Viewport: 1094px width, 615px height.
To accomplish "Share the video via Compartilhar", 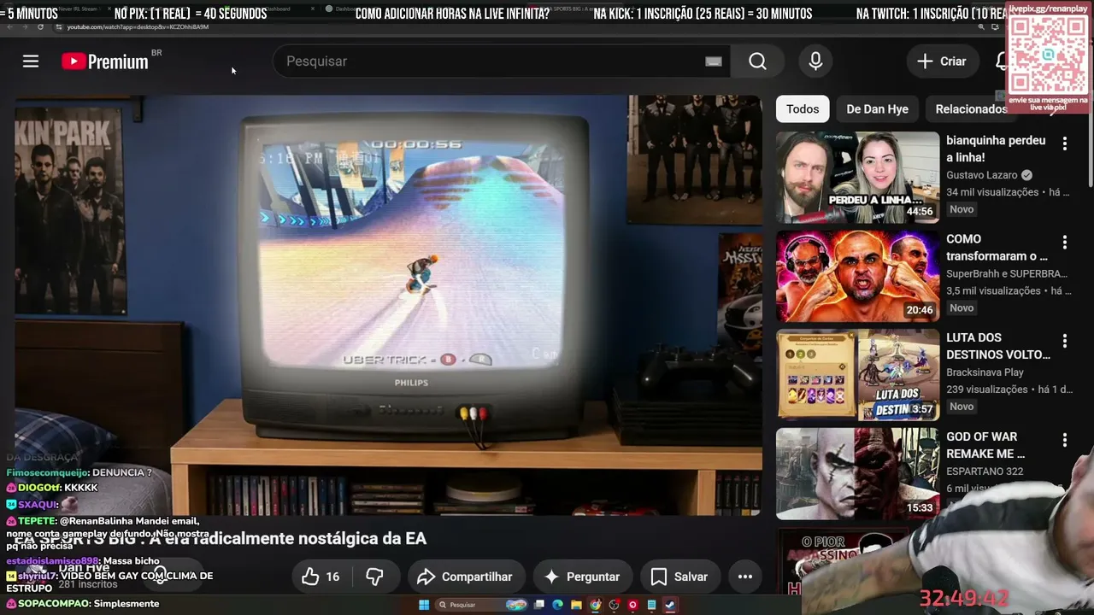I will (x=465, y=577).
